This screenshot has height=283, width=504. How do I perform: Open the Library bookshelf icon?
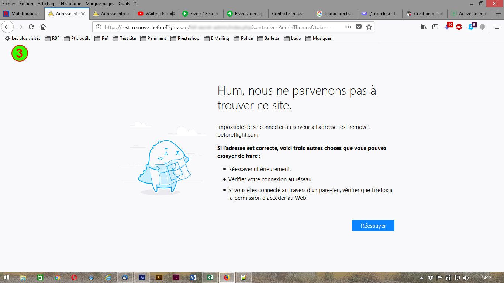point(424,27)
